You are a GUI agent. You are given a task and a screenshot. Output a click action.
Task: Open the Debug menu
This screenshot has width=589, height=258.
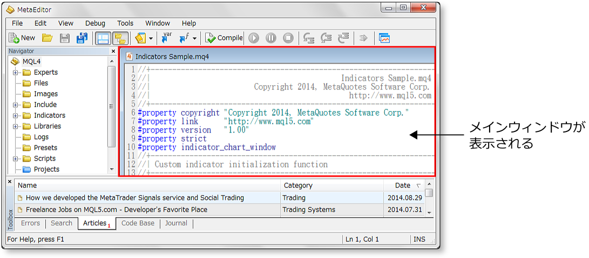point(95,23)
